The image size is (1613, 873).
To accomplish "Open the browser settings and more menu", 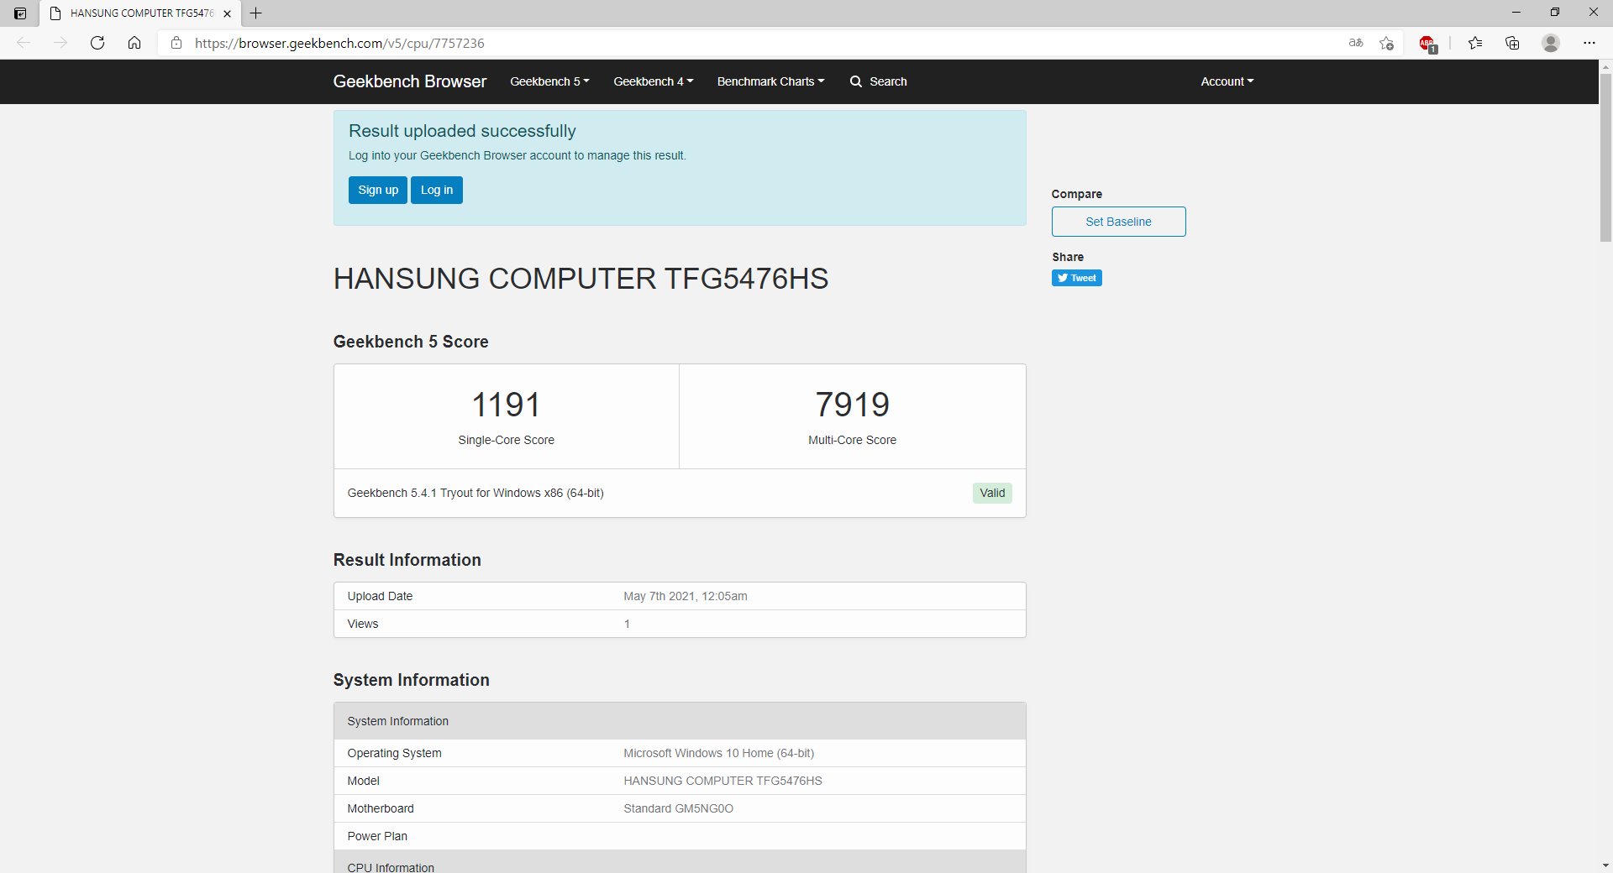I will (x=1589, y=43).
